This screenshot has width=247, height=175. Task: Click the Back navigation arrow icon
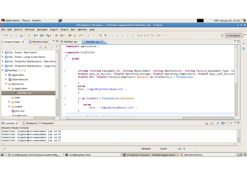(157, 35)
